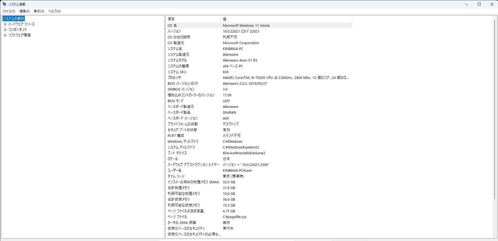Open the 表示(V) menu
Image resolution: width=498 pixels, height=241 pixels.
point(39,11)
